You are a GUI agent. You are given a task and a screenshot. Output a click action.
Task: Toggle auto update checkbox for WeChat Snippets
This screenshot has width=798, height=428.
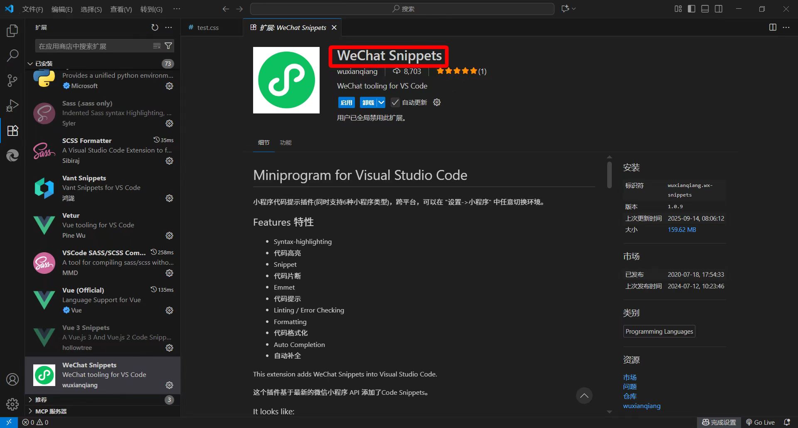coord(395,102)
